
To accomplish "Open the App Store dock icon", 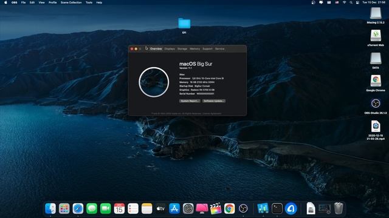I will coord(174,208).
